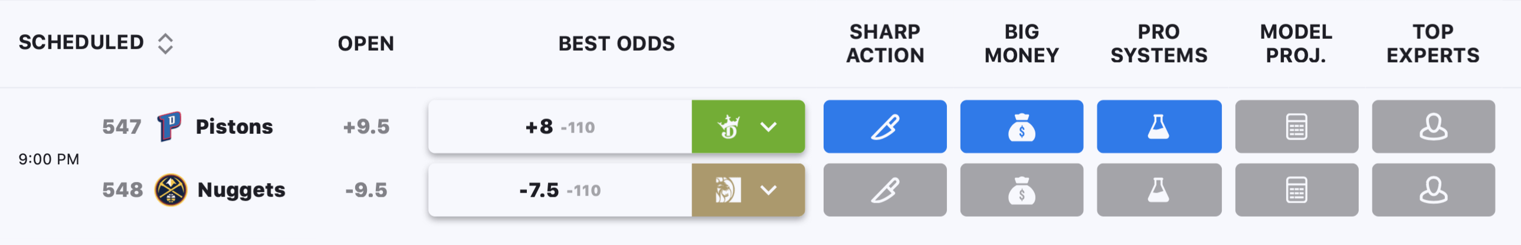1521x245 pixels.
Task: Click the Pistons team logo
Action: click(x=169, y=127)
